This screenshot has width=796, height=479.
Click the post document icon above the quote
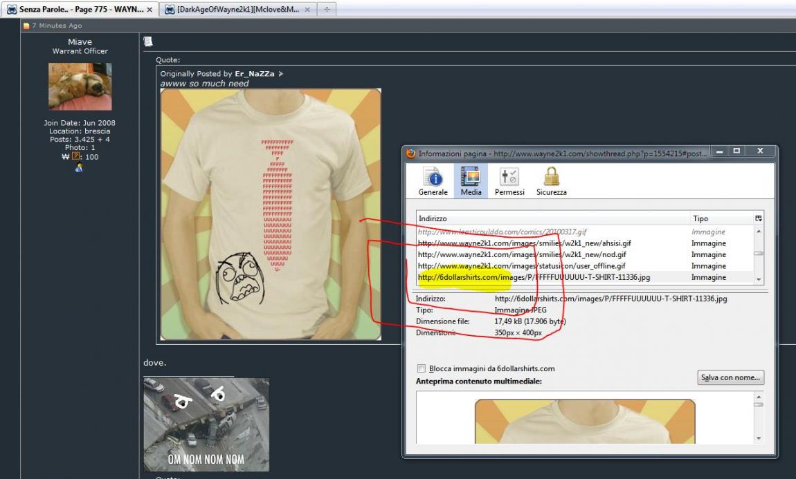click(x=147, y=41)
